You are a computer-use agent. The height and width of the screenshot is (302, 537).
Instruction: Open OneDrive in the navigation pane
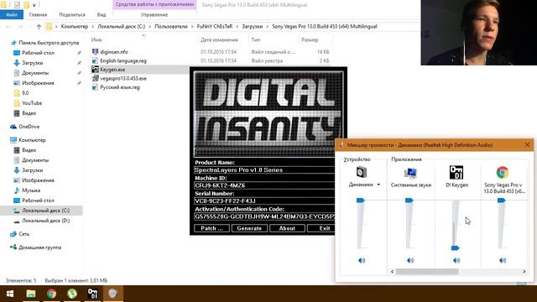click(x=29, y=127)
